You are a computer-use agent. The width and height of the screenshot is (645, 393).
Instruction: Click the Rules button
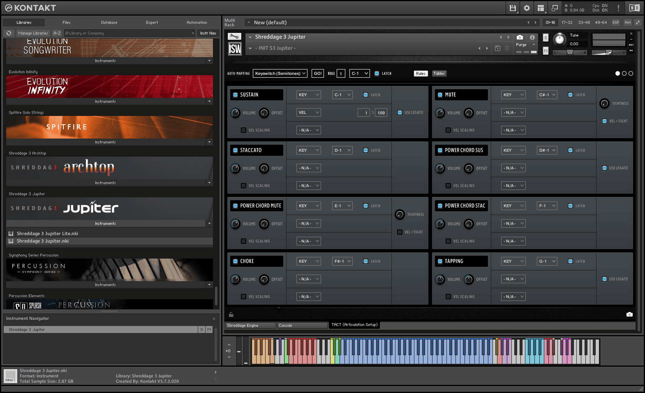[421, 74]
